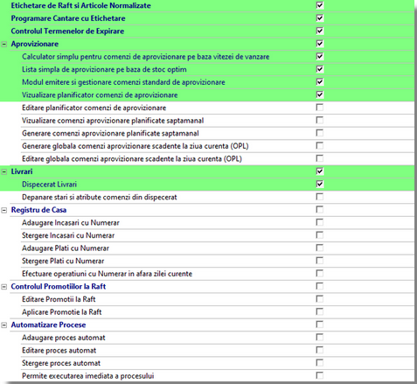
Task: Check Depanare stari si atribute comenzi checkbox
Action: 320,197
